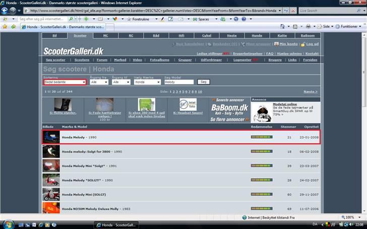The width and height of the screenshot is (367, 229).
Task: Switch to the MC category tab
Action: coord(105,36)
